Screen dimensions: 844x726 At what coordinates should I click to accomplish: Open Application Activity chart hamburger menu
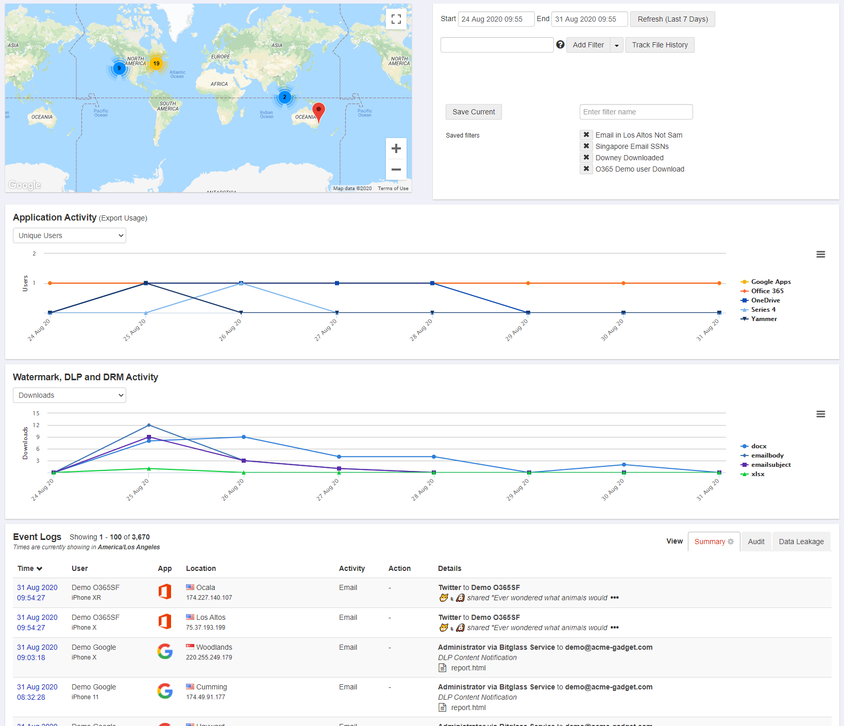click(x=820, y=255)
